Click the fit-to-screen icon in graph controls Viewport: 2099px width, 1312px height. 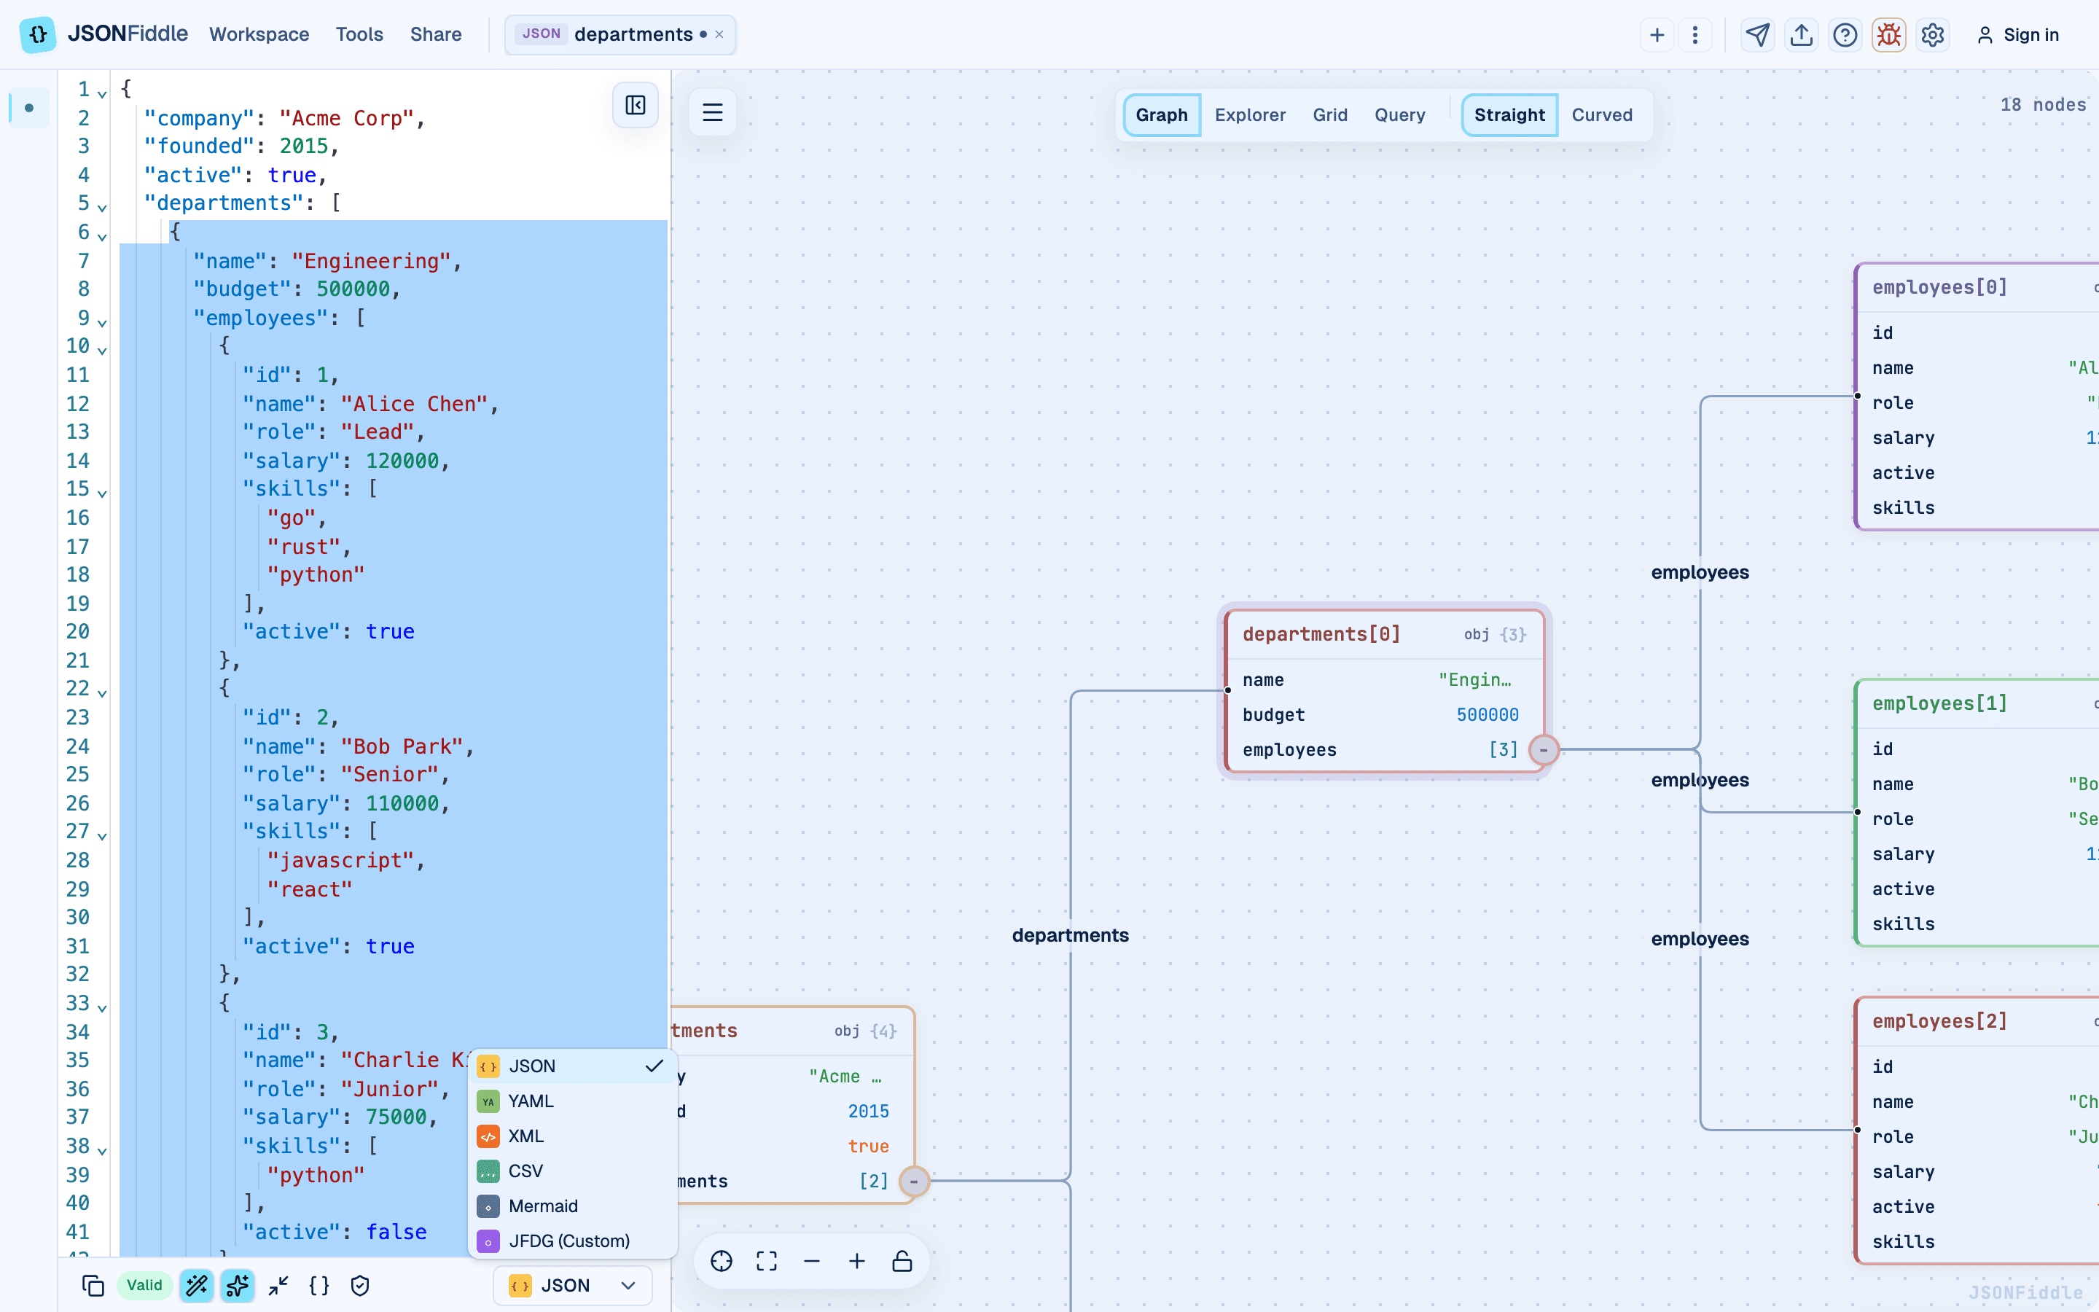coord(767,1261)
